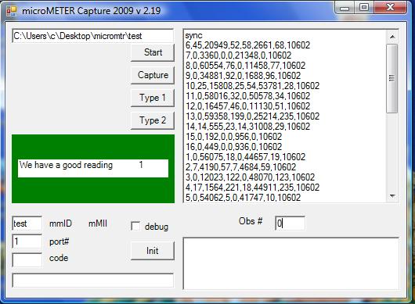Viewport: 415px width, 304px height.
Task: Click the Start button
Action: pyautogui.click(x=153, y=52)
